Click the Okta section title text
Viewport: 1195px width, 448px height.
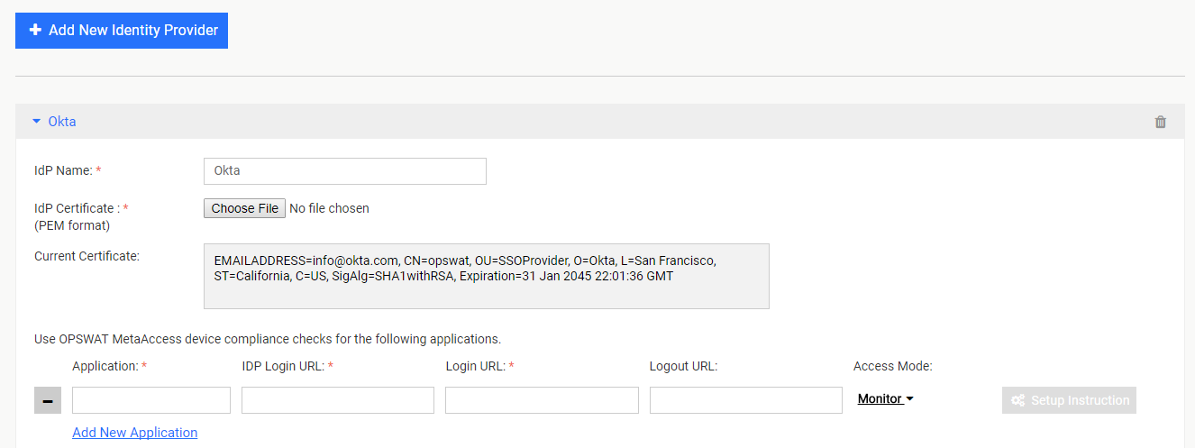[x=62, y=122]
